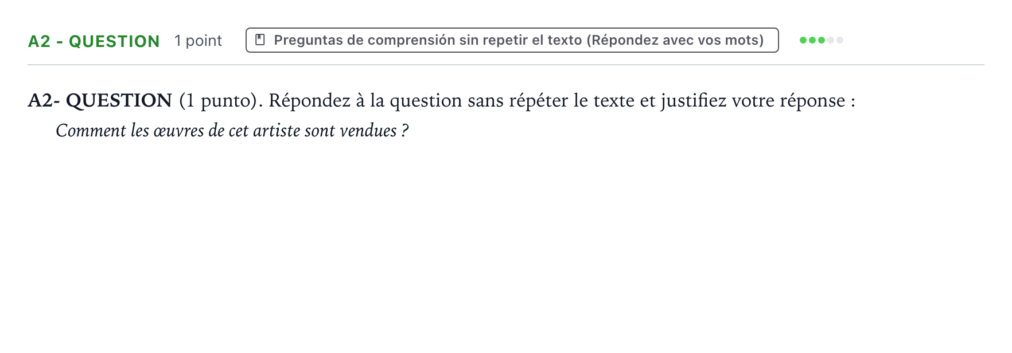
Task: Open the Preguntas de comprensión tag
Action: [x=512, y=40]
